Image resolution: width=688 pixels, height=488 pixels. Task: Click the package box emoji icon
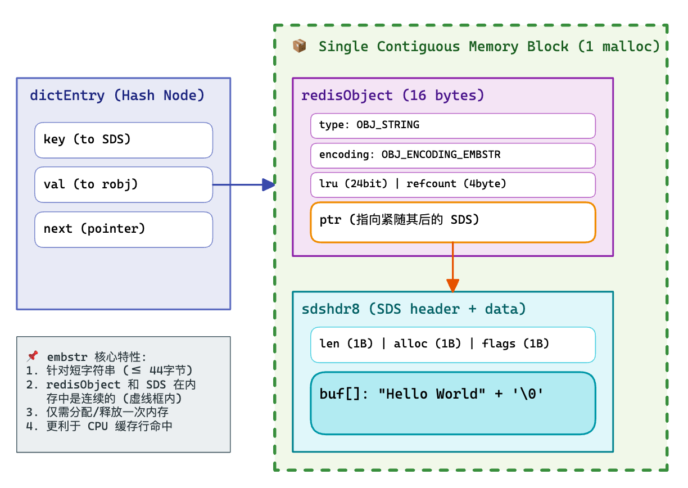click(299, 46)
